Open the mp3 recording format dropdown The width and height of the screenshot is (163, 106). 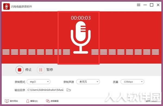pos(39,82)
